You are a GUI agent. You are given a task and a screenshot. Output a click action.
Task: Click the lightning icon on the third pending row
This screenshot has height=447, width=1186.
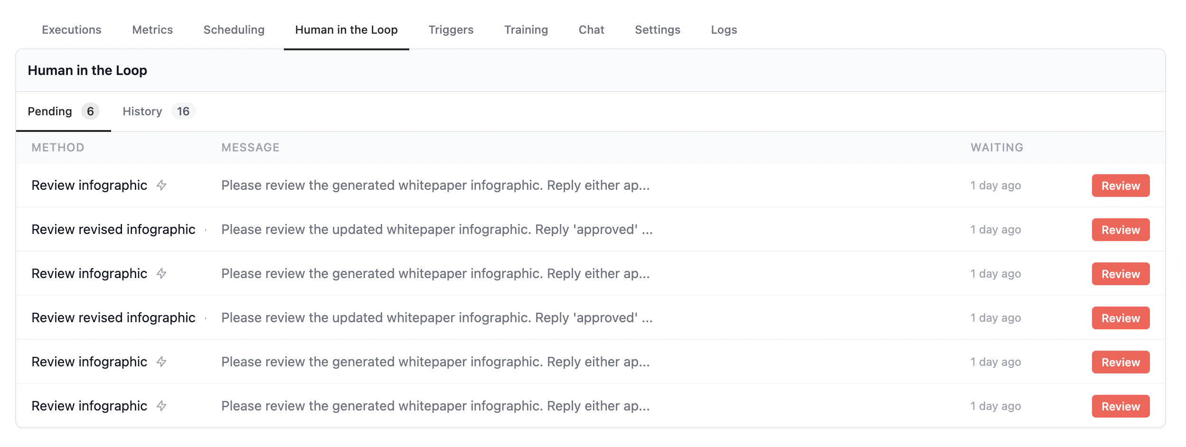click(x=162, y=273)
